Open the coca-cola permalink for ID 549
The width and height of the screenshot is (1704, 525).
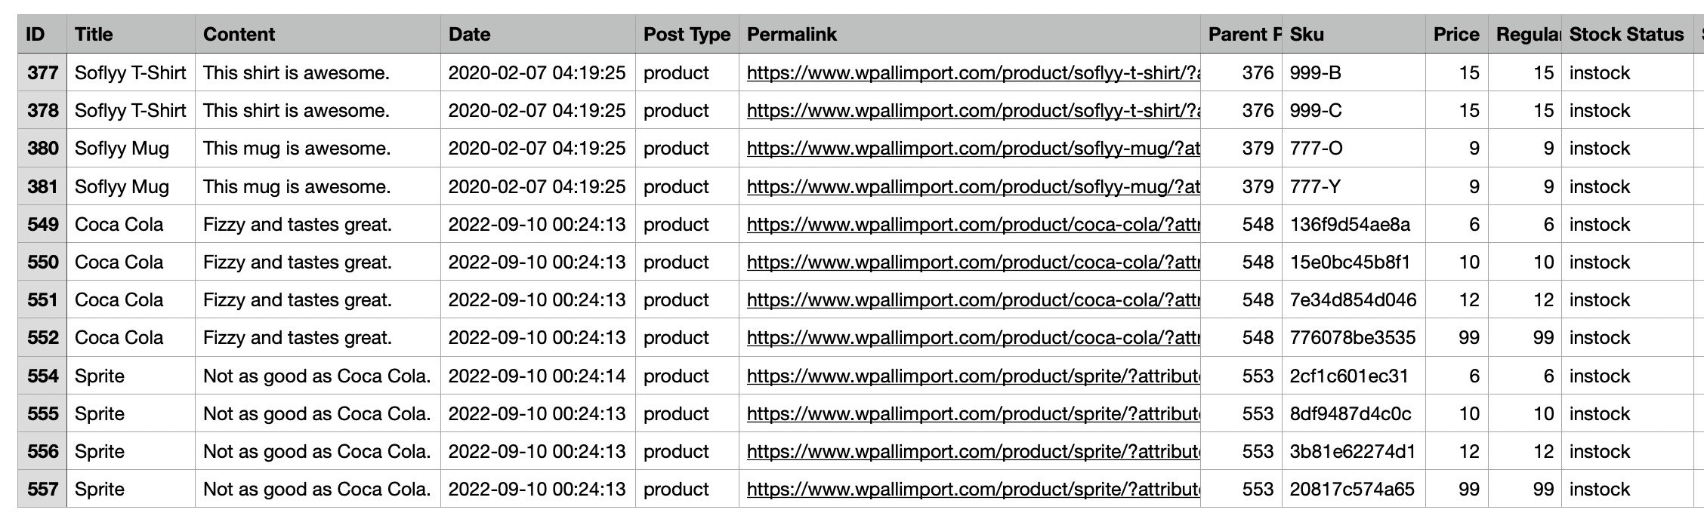point(973,225)
